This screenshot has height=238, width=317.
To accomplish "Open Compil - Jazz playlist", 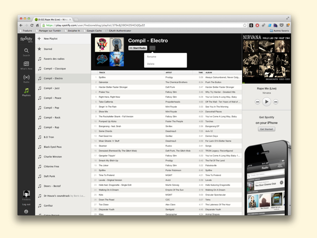I will 63,88.
